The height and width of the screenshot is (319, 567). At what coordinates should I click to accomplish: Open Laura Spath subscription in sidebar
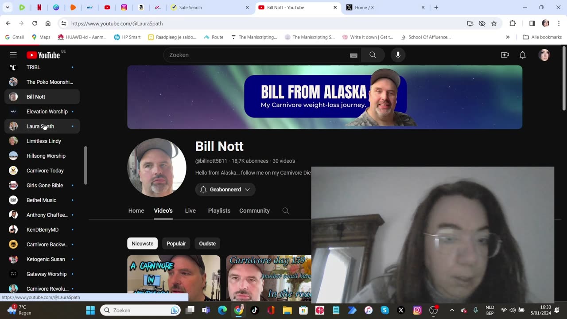(x=42, y=126)
